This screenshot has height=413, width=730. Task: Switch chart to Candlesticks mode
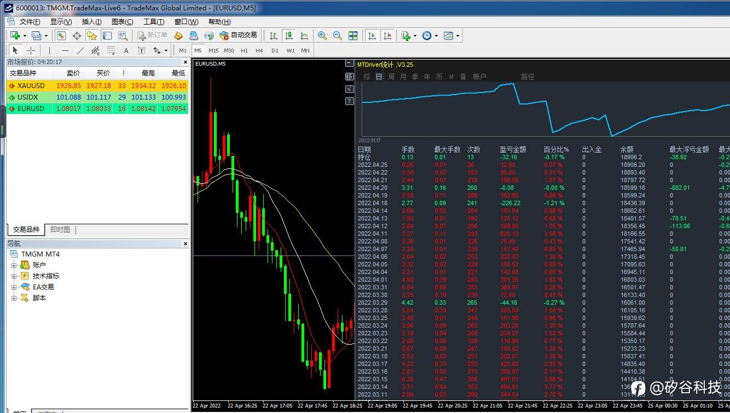tap(288, 36)
